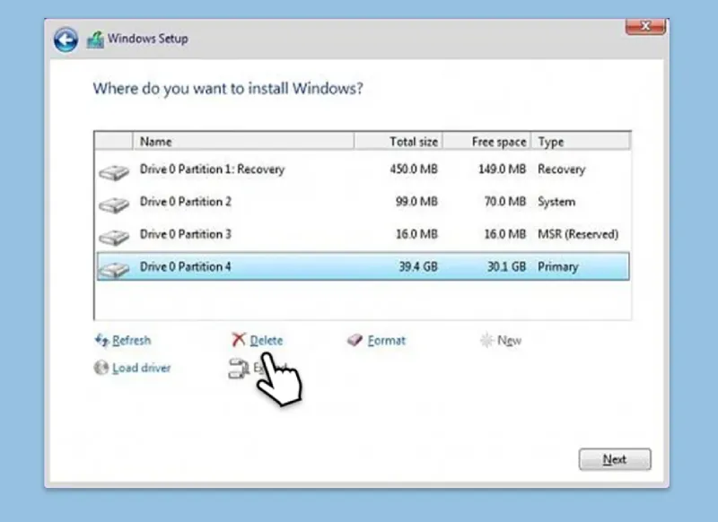This screenshot has width=718, height=522.
Task: Click the 149.0 MB free space cell
Action: click(x=502, y=170)
